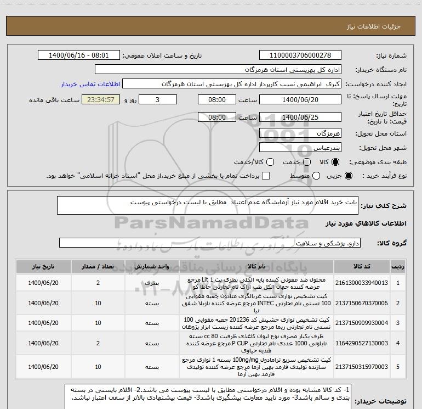Click the اطلاعات کالاهای مورد نیاز section title

[x=366, y=223]
